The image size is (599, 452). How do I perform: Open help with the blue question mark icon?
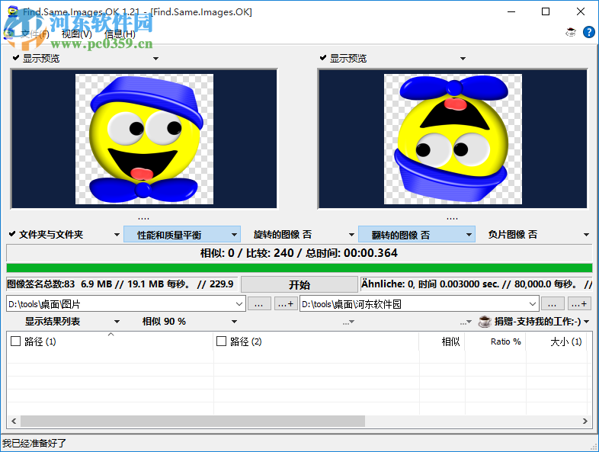point(588,32)
